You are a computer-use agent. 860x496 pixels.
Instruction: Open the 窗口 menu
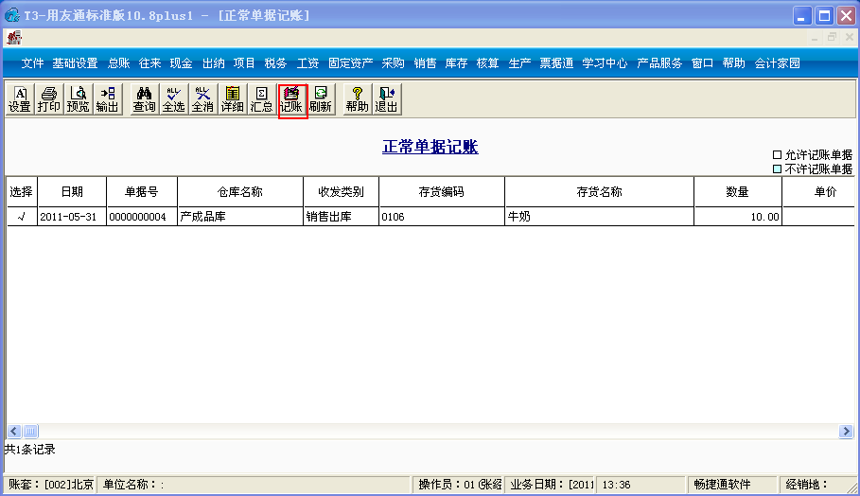[x=702, y=63]
